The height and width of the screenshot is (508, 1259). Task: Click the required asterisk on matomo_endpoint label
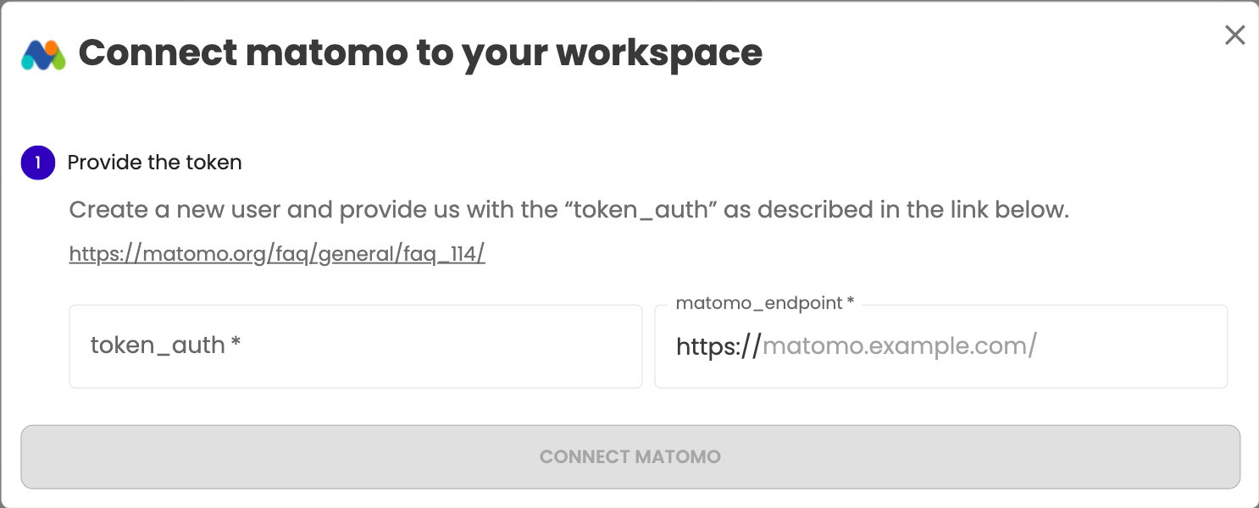pos(851,302)
